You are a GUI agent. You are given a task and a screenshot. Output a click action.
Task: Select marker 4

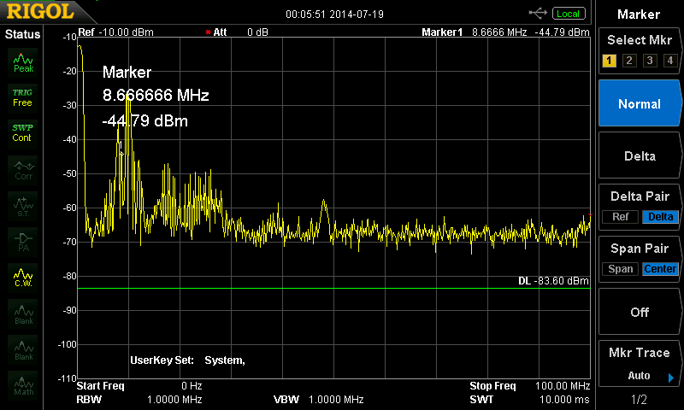[x=670, y=61]
